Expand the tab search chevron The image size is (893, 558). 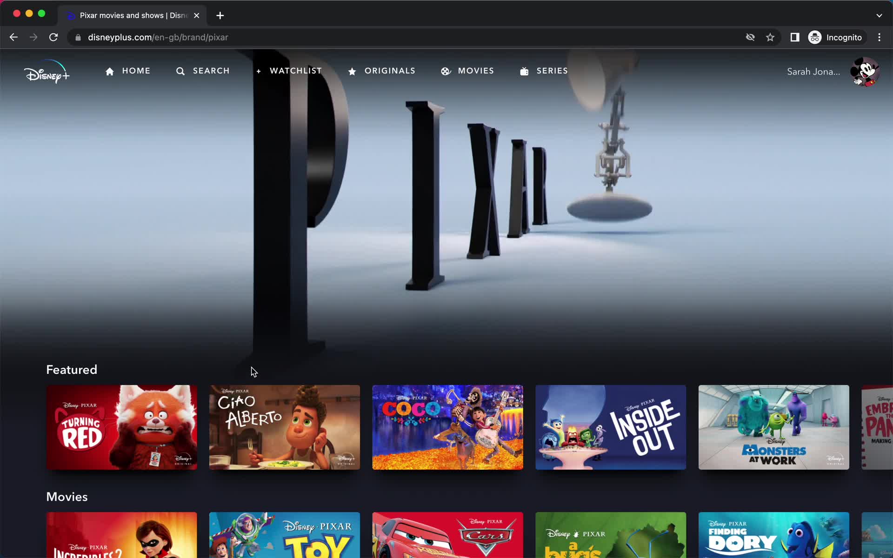click(879, 15)
